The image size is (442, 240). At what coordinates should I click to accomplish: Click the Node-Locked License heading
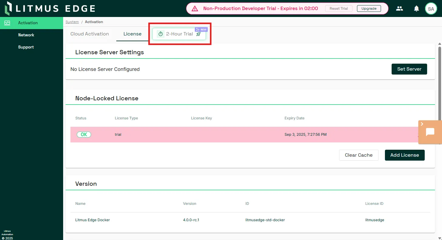point(107,98)
